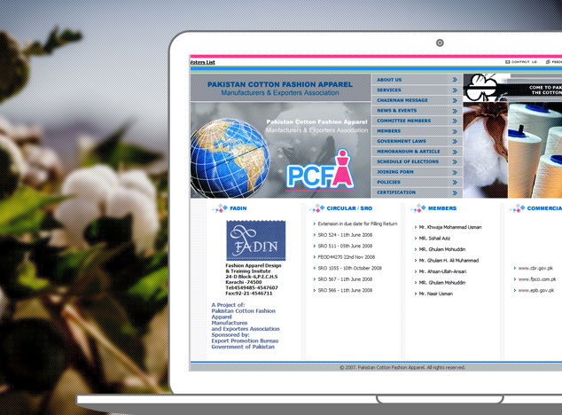Click the cotton flower logo graphic
Screen dimensions: 562x415
(x=483, y=88)
